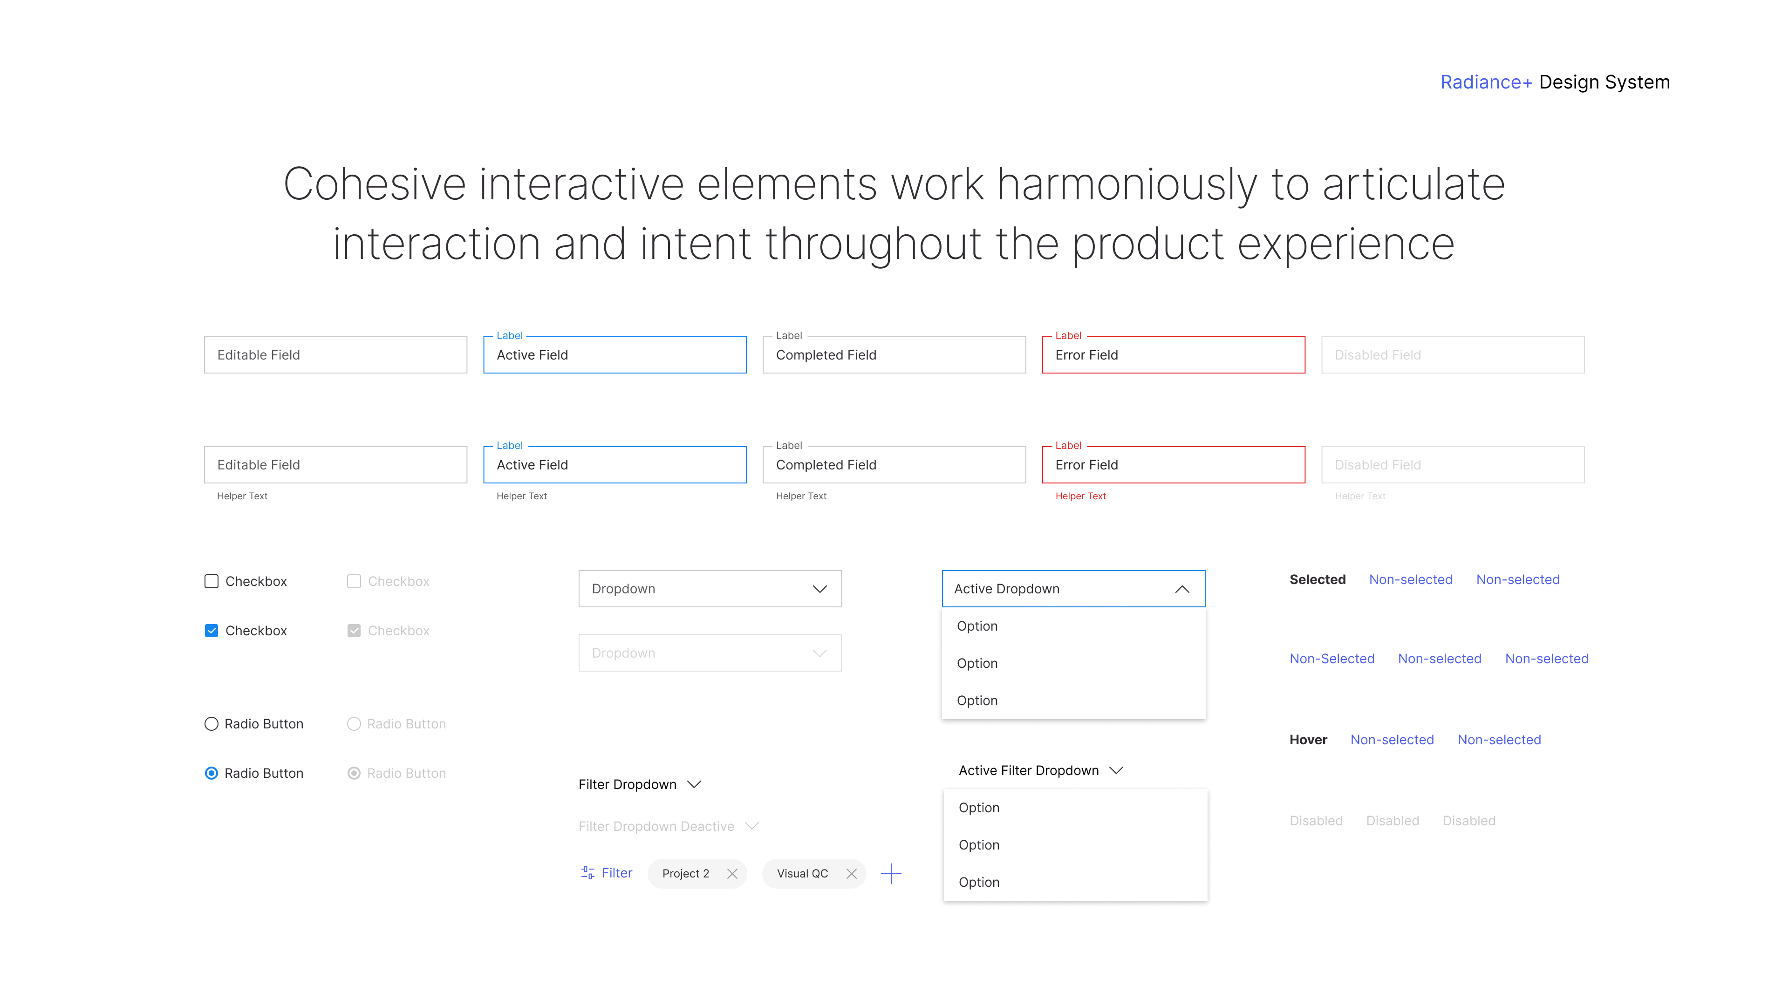Choose first Option in Active Dropdown list

click(976, 625)
